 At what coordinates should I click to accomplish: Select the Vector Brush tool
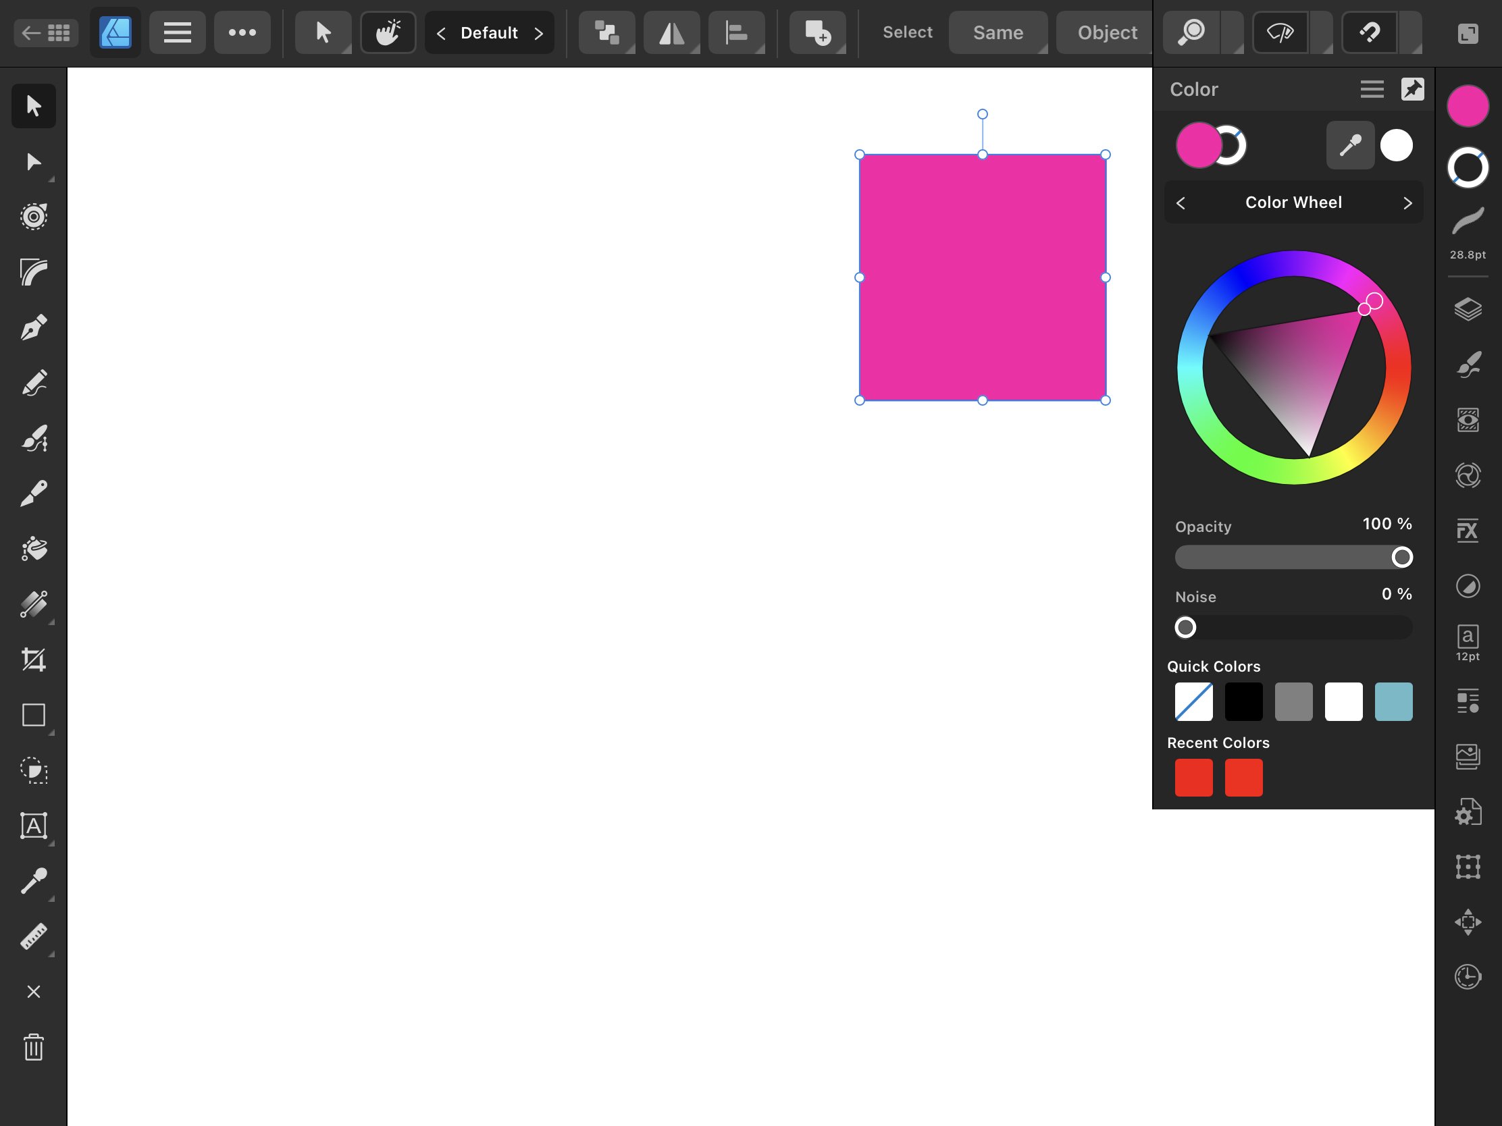click(33, 439)
